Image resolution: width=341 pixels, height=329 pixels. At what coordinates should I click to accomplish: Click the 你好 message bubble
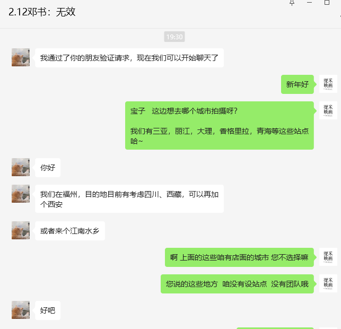(x=48, y=168)
